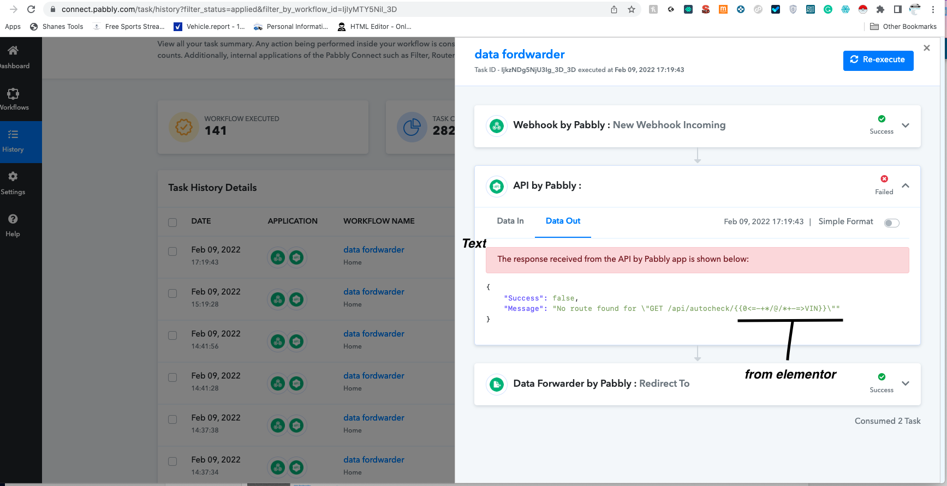The image size is (947, 486).
Task: Click the webhook app icon in 14:41:28 row
Action: pyautogui.click(x=278, y=383)
